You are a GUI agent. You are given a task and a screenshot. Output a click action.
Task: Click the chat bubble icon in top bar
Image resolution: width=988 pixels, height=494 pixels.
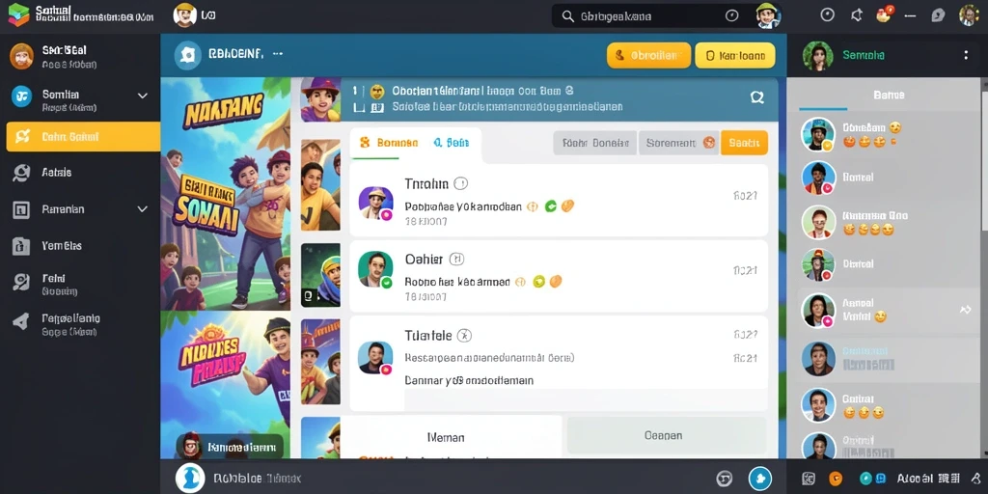[x=938, y=15]
